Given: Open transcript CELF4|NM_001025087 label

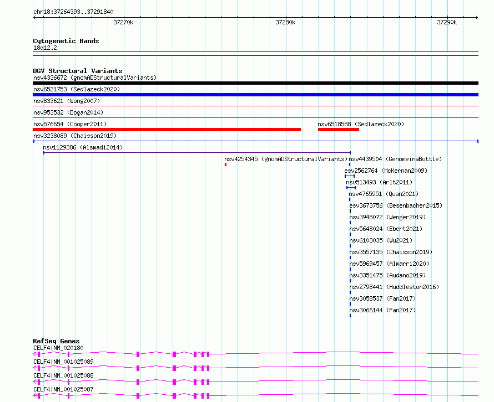Looking at the screenshot, I should coord(63,389).
